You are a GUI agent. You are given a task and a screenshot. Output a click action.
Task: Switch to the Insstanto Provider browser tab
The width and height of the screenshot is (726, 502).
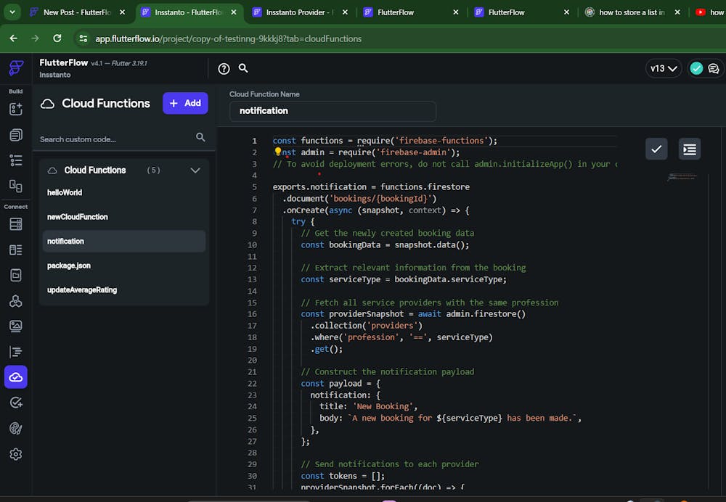pyautogui.click(x=298, y=12)
